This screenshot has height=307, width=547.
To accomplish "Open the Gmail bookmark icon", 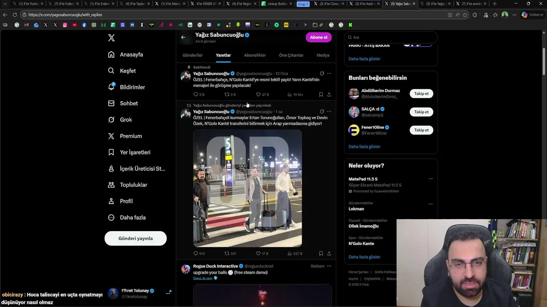I will click(26, 25).
